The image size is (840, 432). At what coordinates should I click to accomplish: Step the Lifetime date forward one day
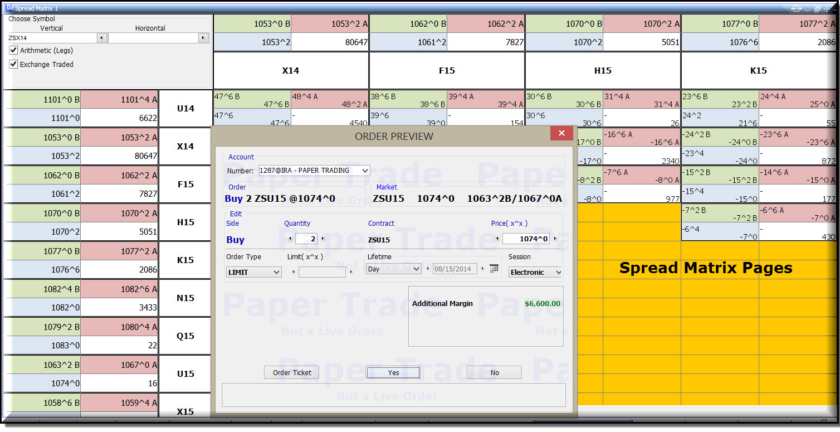pos(482,269)
